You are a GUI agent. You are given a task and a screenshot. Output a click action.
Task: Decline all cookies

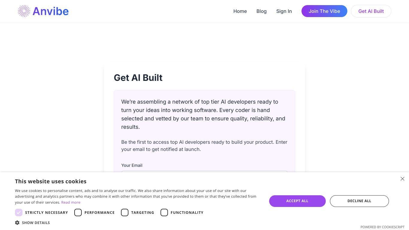359,201
